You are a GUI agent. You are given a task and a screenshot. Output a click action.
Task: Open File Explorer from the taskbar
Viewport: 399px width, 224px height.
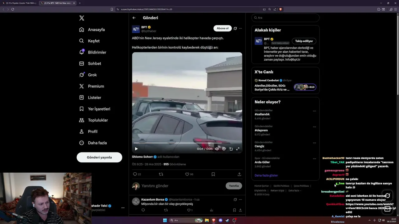coord(207,220)
